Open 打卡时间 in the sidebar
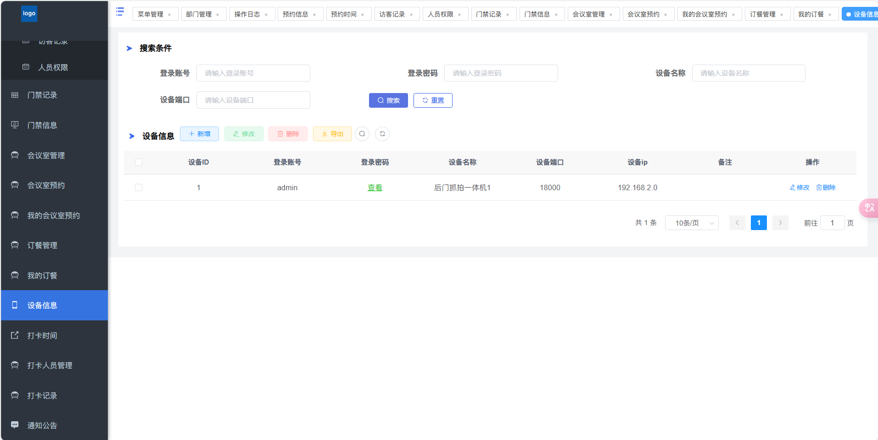The image size is (878, 440). (x=54, y=335)
